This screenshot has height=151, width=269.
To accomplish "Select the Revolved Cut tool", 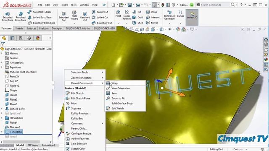I will tap(85, 16).
